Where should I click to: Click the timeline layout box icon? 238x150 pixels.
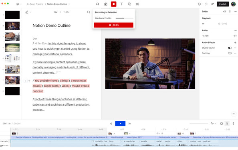click(x=222, y=124)
